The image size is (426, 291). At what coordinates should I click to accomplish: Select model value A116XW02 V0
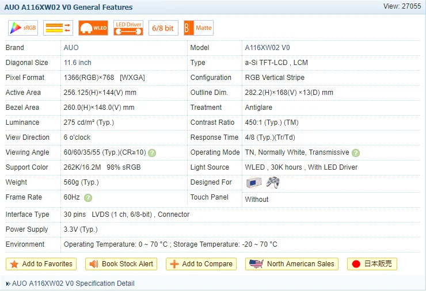pos(267,48)
